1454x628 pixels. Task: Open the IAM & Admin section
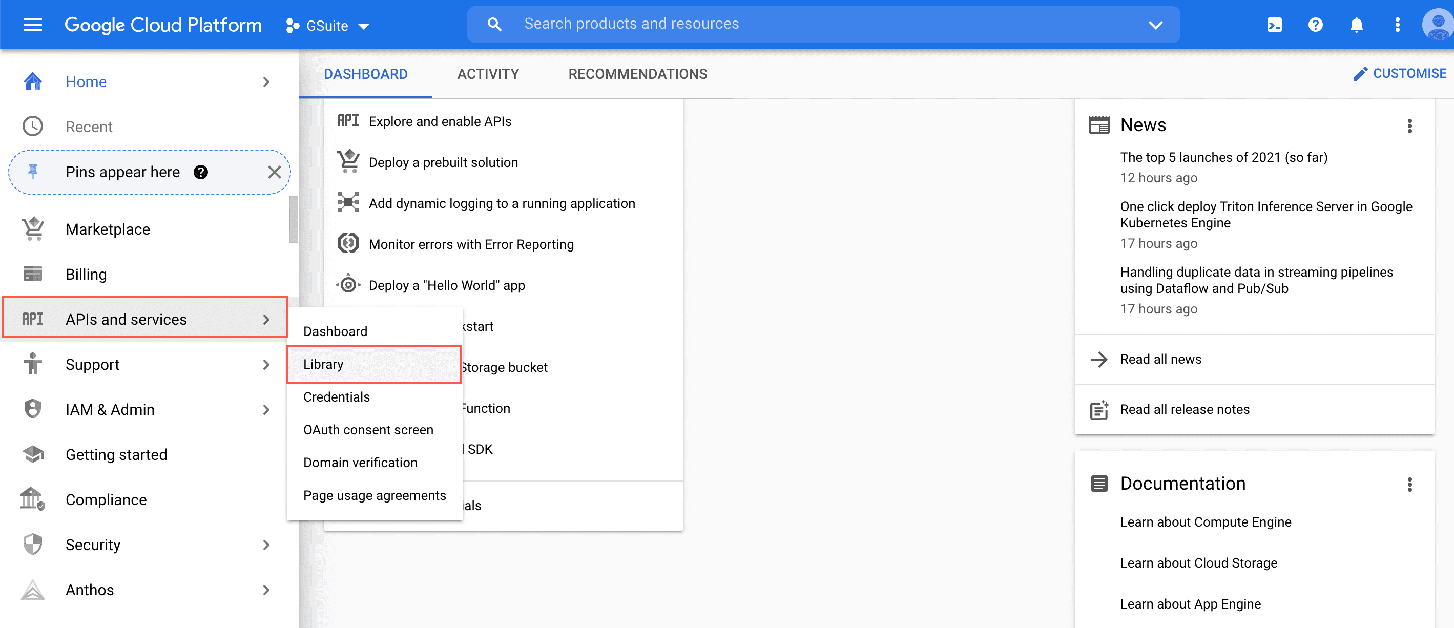tap(110, 409)
